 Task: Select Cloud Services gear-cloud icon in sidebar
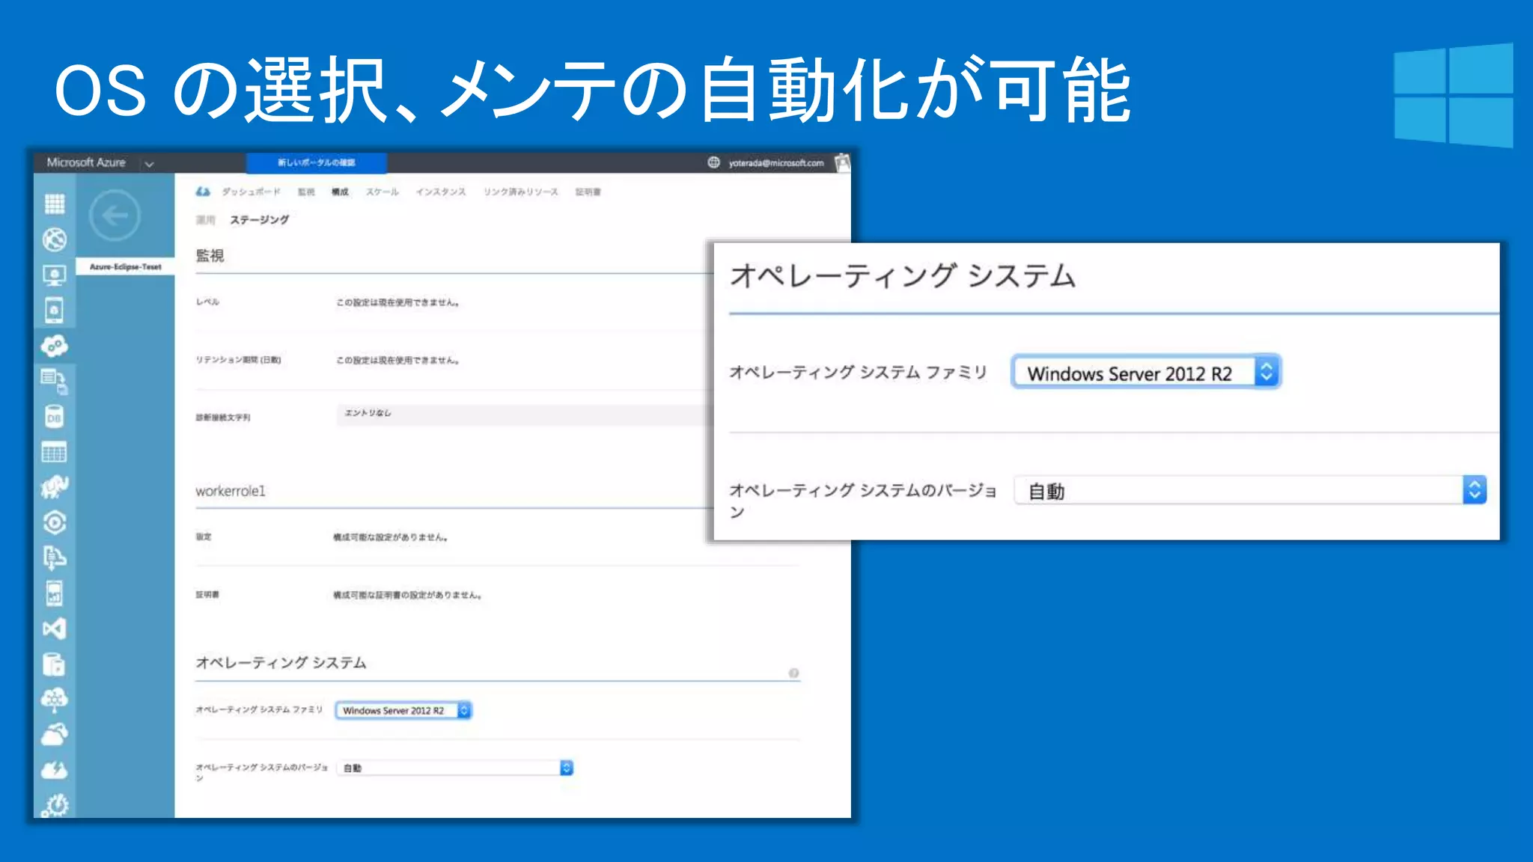55,346
